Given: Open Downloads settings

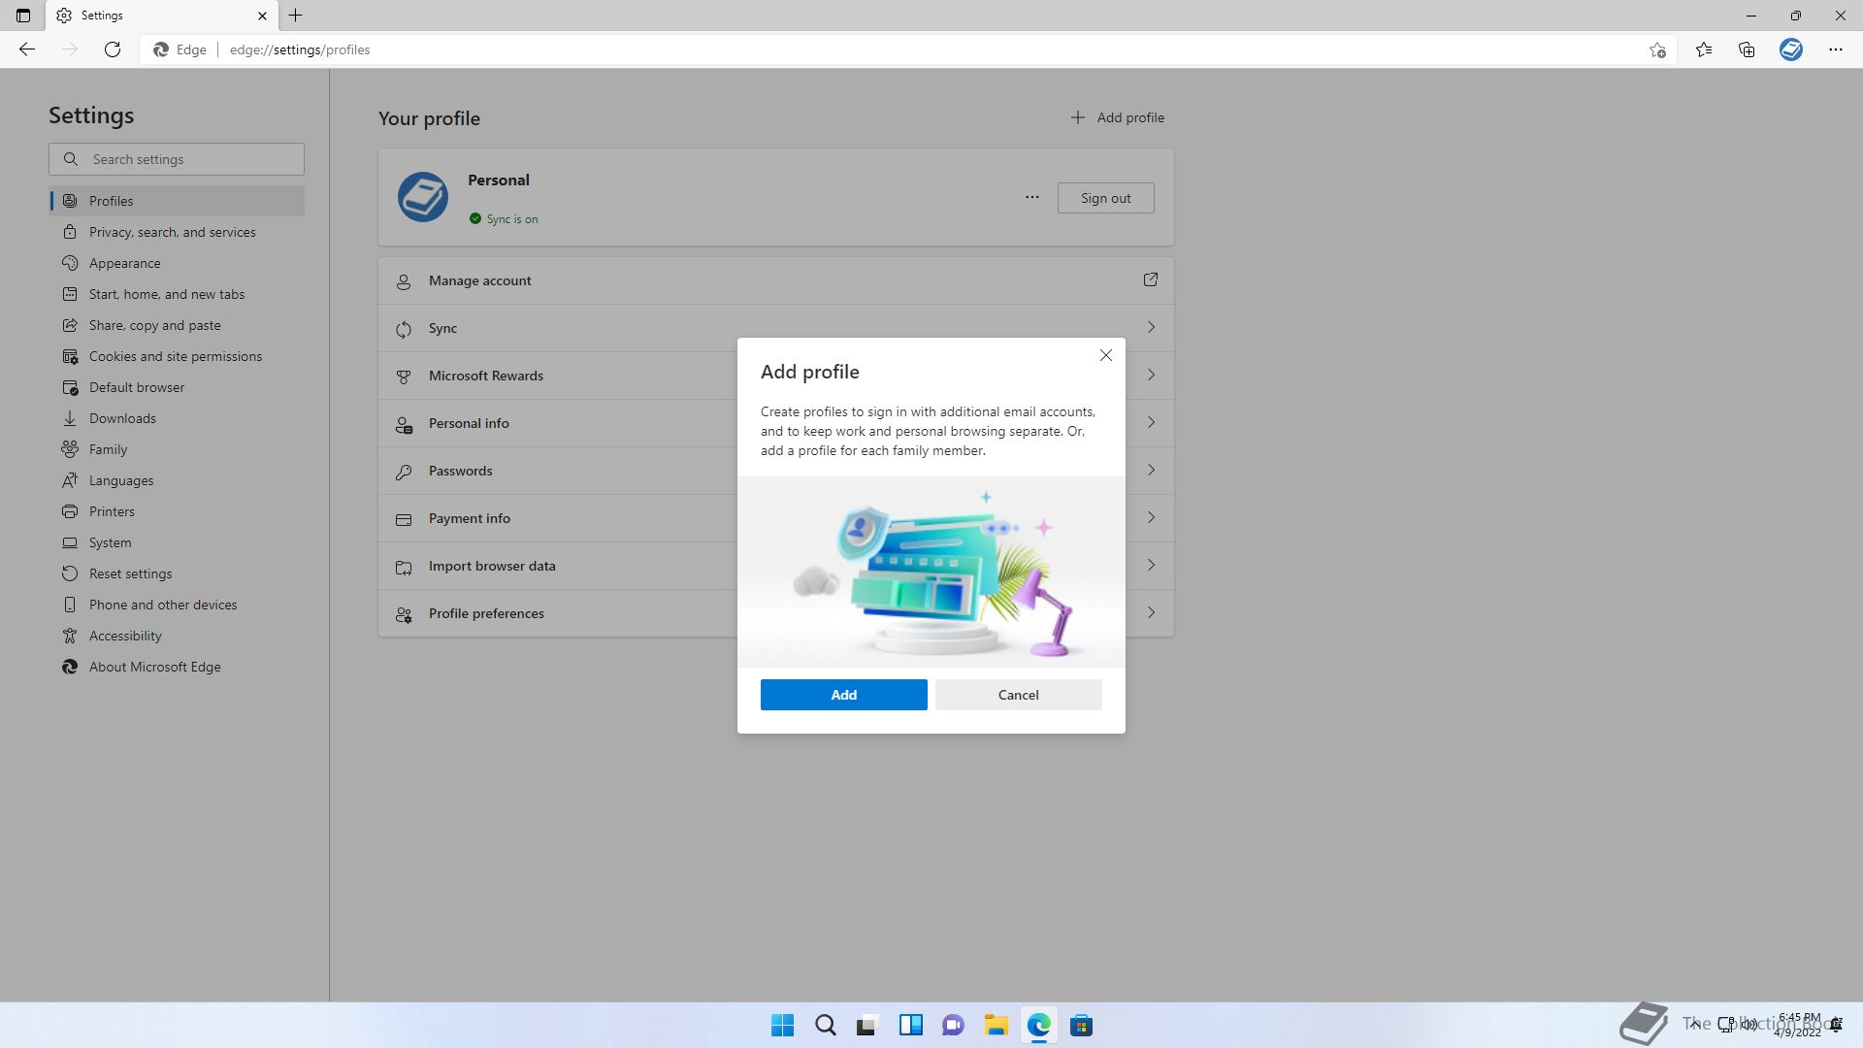Looking at the screenshot, I should pyautogui.click(x=177, y=418).
